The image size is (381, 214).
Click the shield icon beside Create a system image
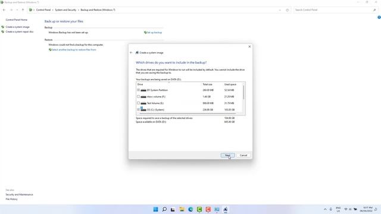point(2,27)
